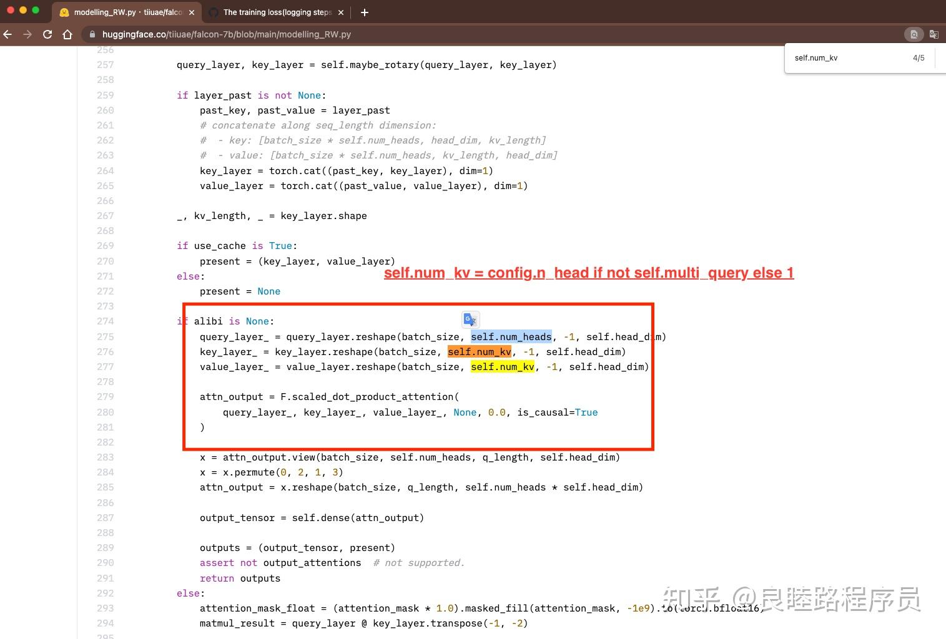Open a new browser tab

[x=364, y=12]
